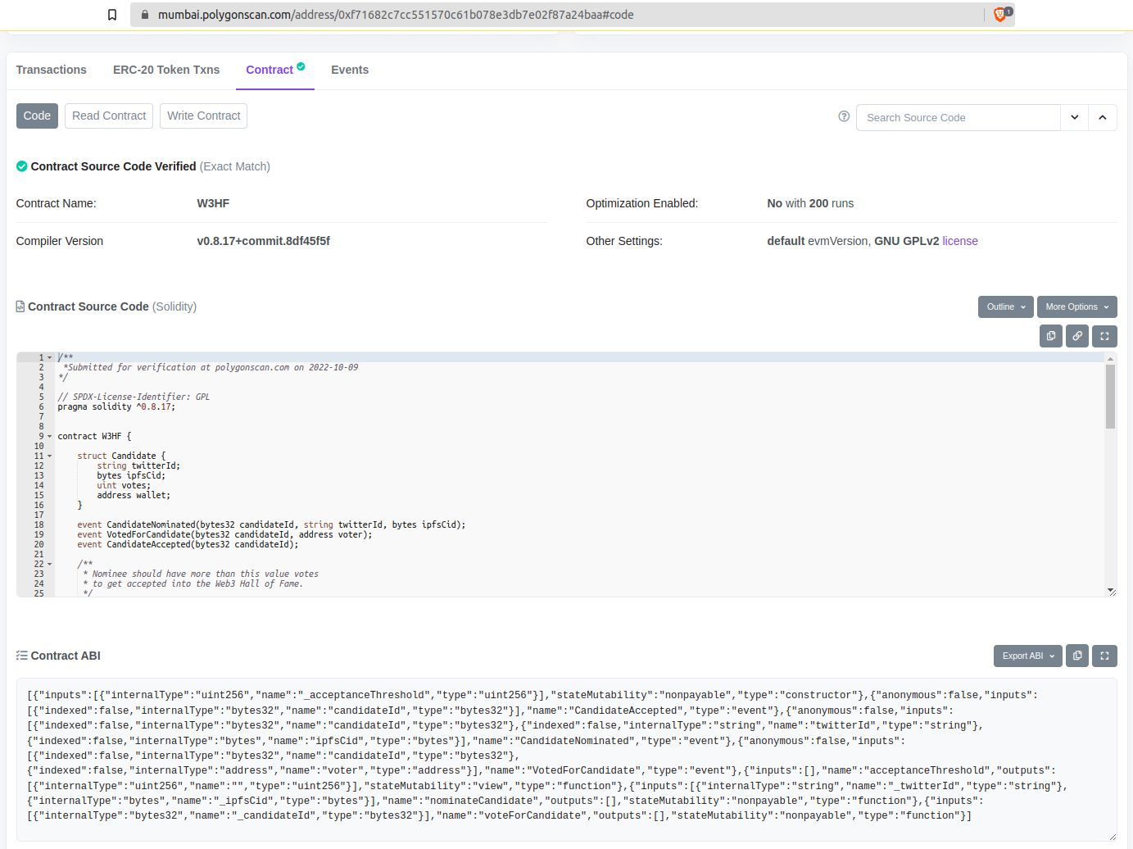Viewport: 1133px width, 849px height.
Task: Click the bookmark icon in address bar
Action: pos(112,15)
